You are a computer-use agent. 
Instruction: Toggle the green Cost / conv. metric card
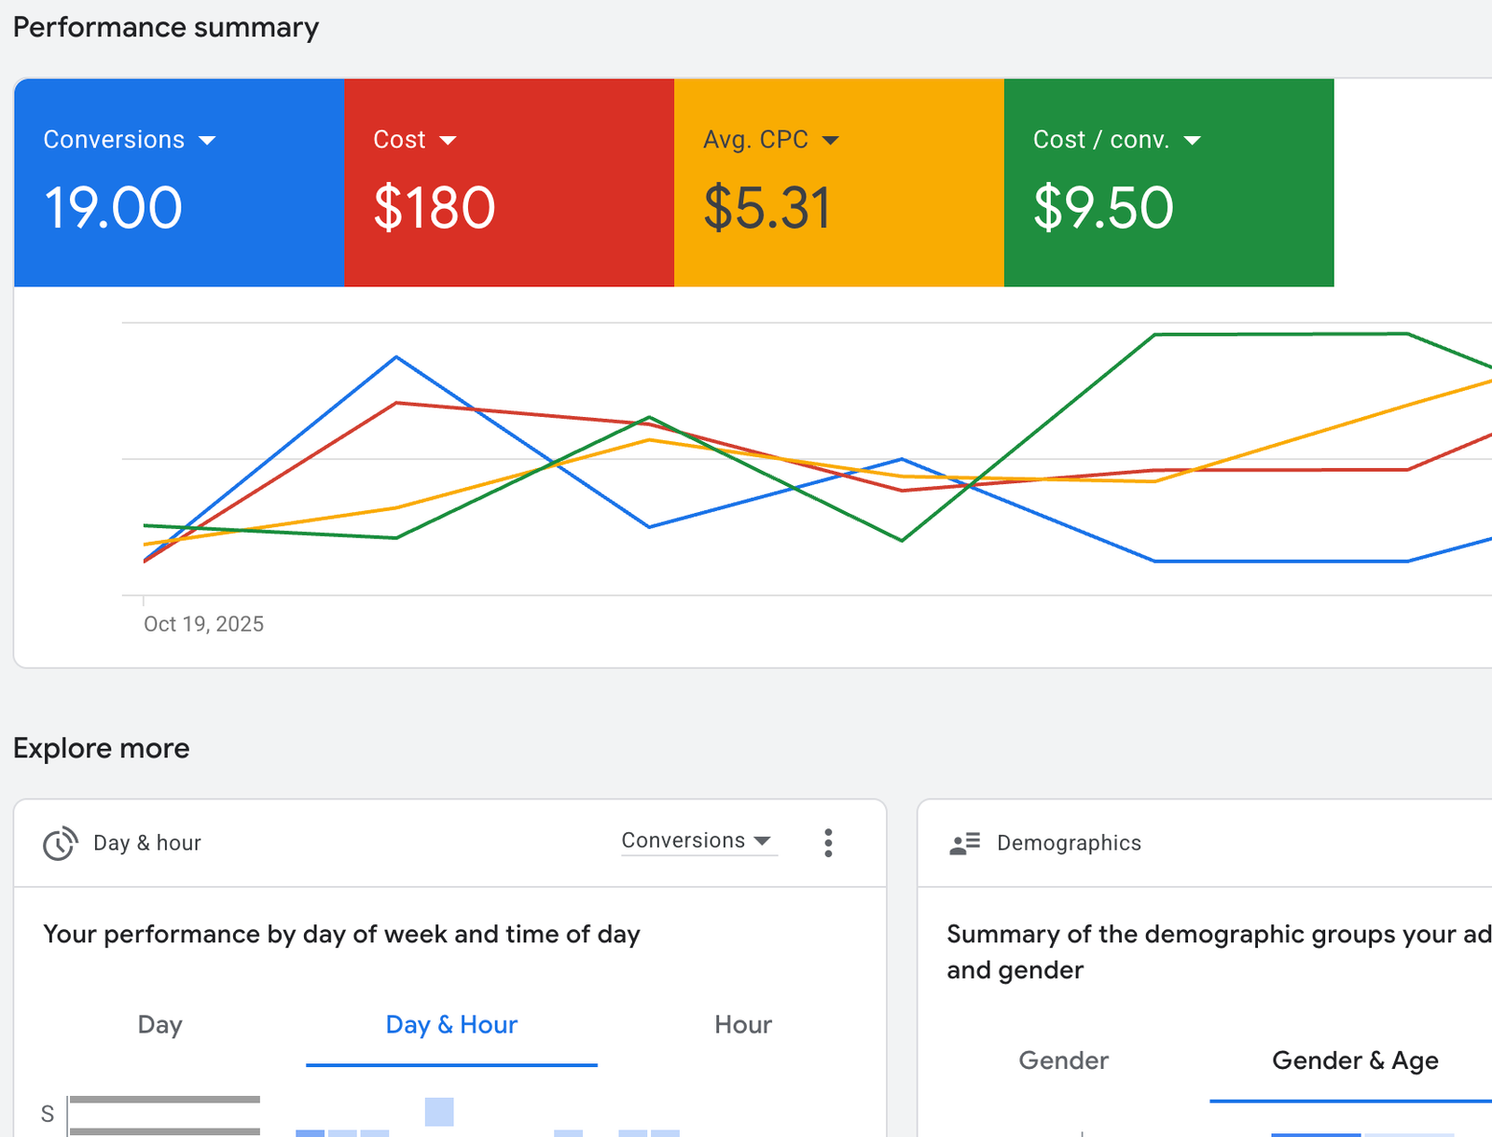point(1168,183)
